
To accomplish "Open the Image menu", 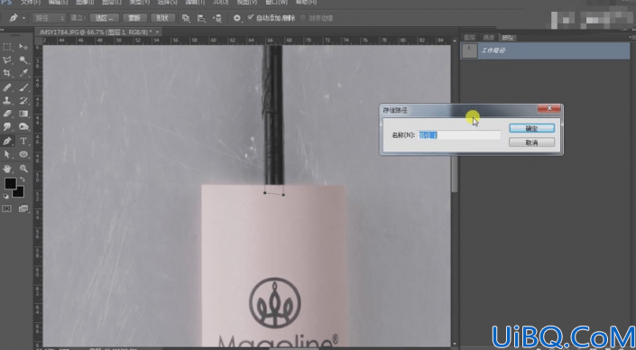I will pos(85,3).
